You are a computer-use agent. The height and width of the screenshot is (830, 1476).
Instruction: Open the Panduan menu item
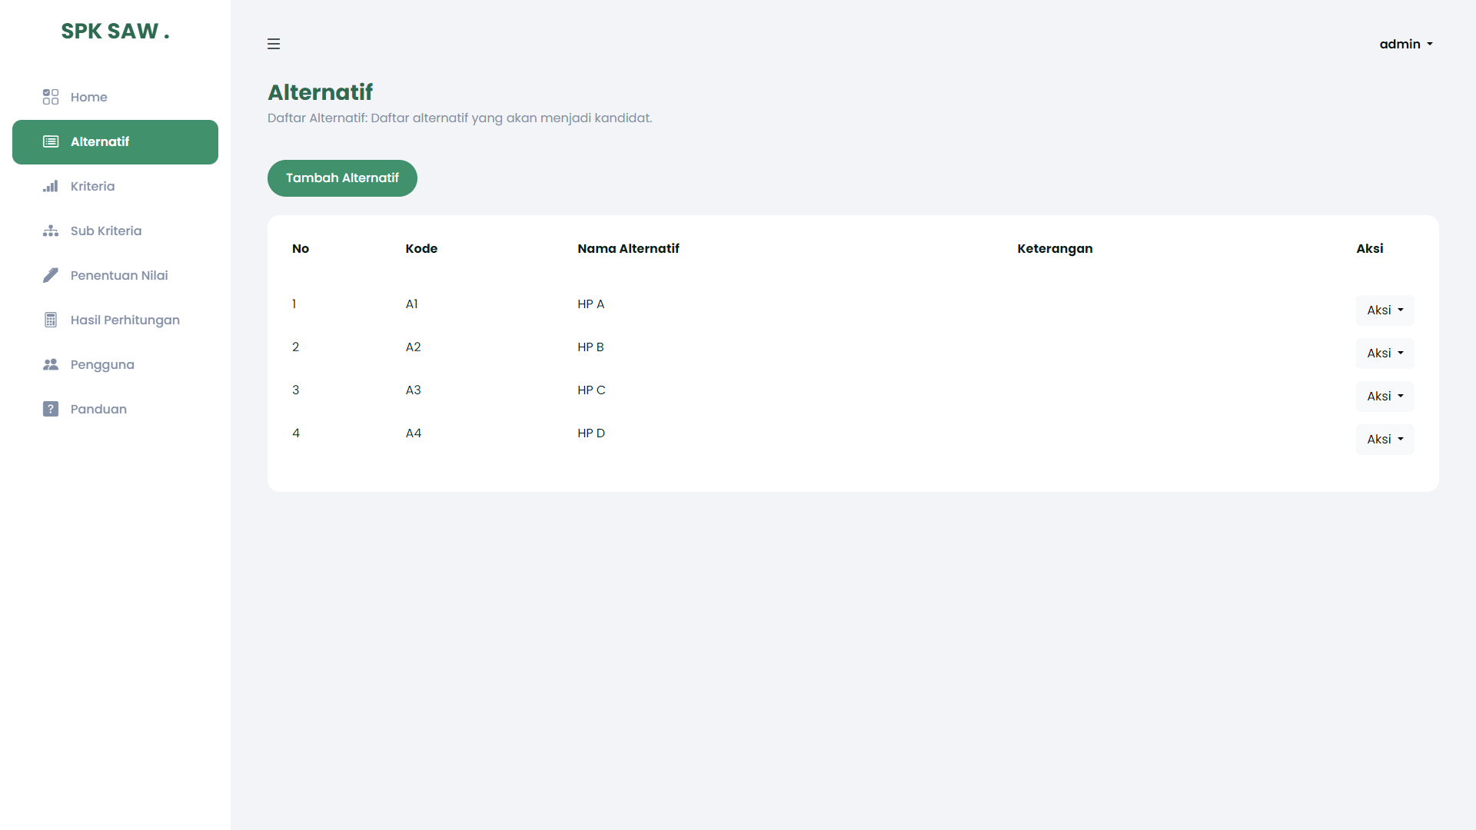click(x=115, y=409)
